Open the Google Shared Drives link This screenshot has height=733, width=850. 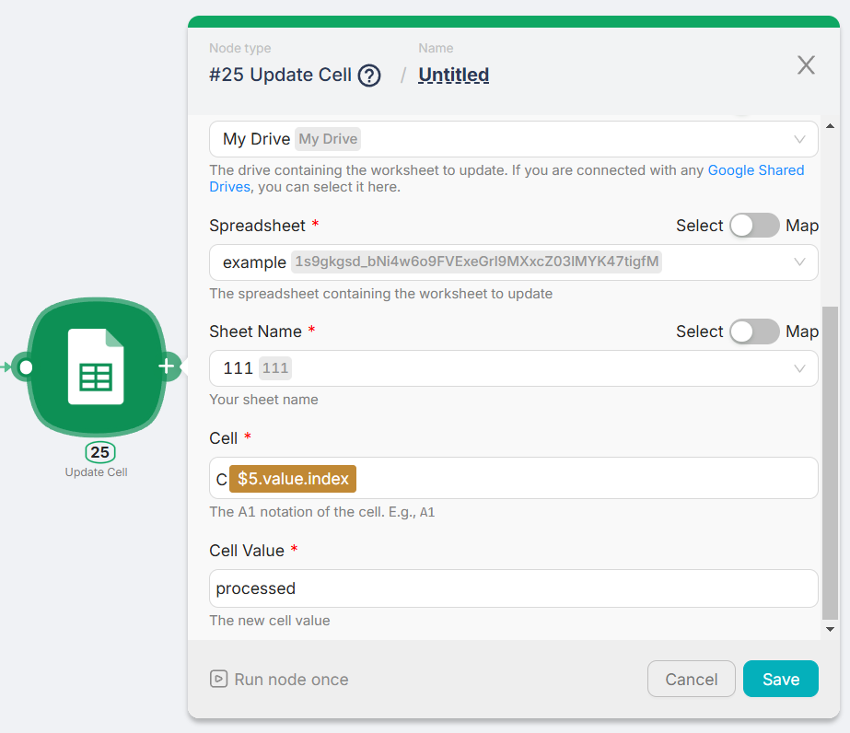point(755,170)
